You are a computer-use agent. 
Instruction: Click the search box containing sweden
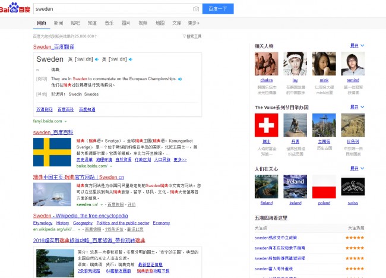(118, 9)
